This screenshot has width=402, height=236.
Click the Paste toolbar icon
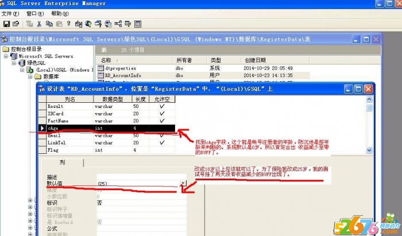(59, 24)
